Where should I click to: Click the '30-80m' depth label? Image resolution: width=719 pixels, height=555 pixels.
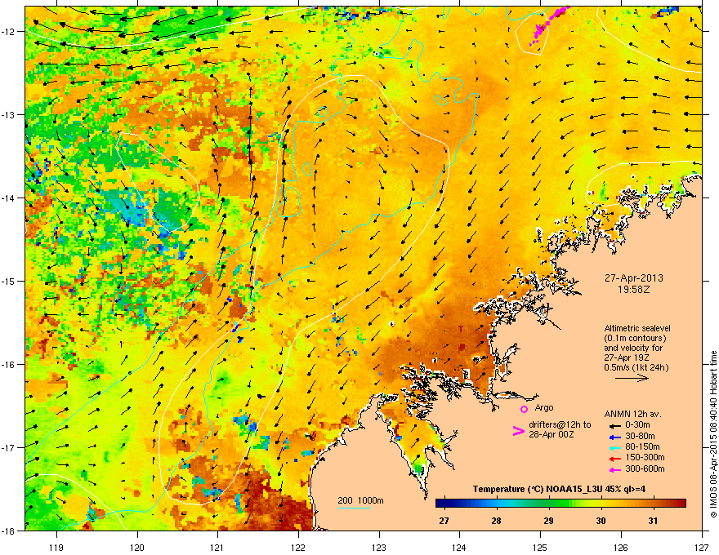(640, 436)
